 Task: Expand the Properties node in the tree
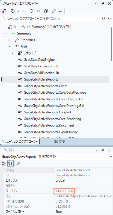point(9,40)
